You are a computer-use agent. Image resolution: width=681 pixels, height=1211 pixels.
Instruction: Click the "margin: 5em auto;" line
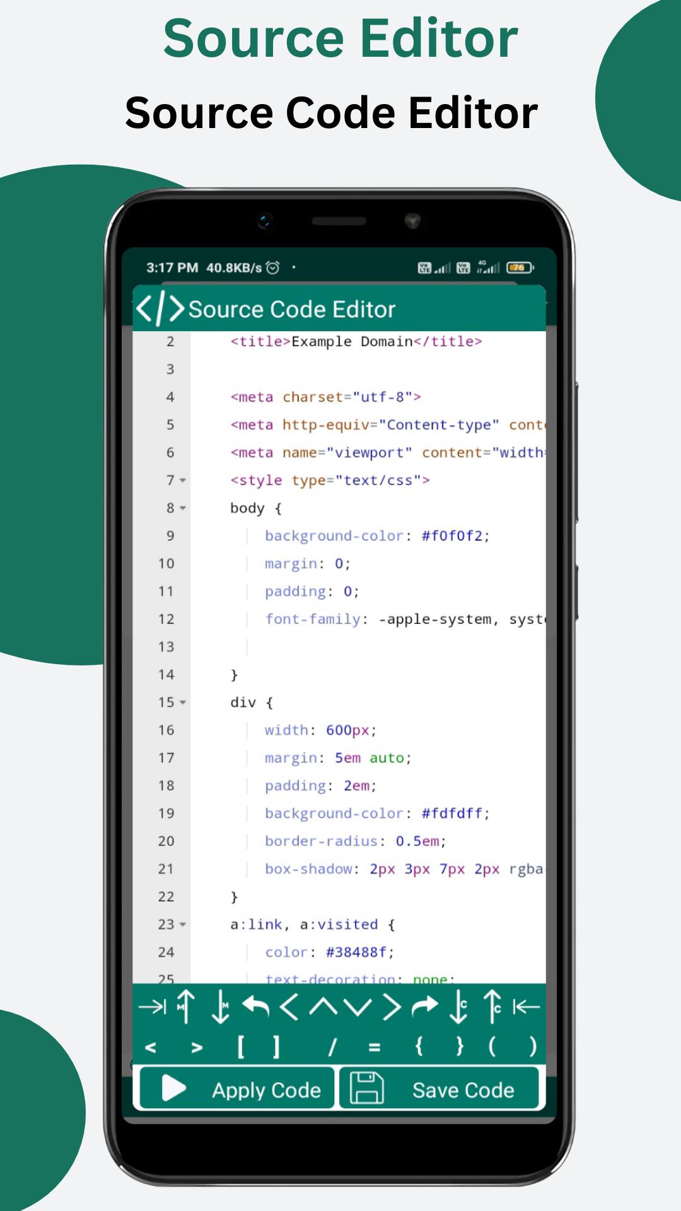(x=338, y=758)
